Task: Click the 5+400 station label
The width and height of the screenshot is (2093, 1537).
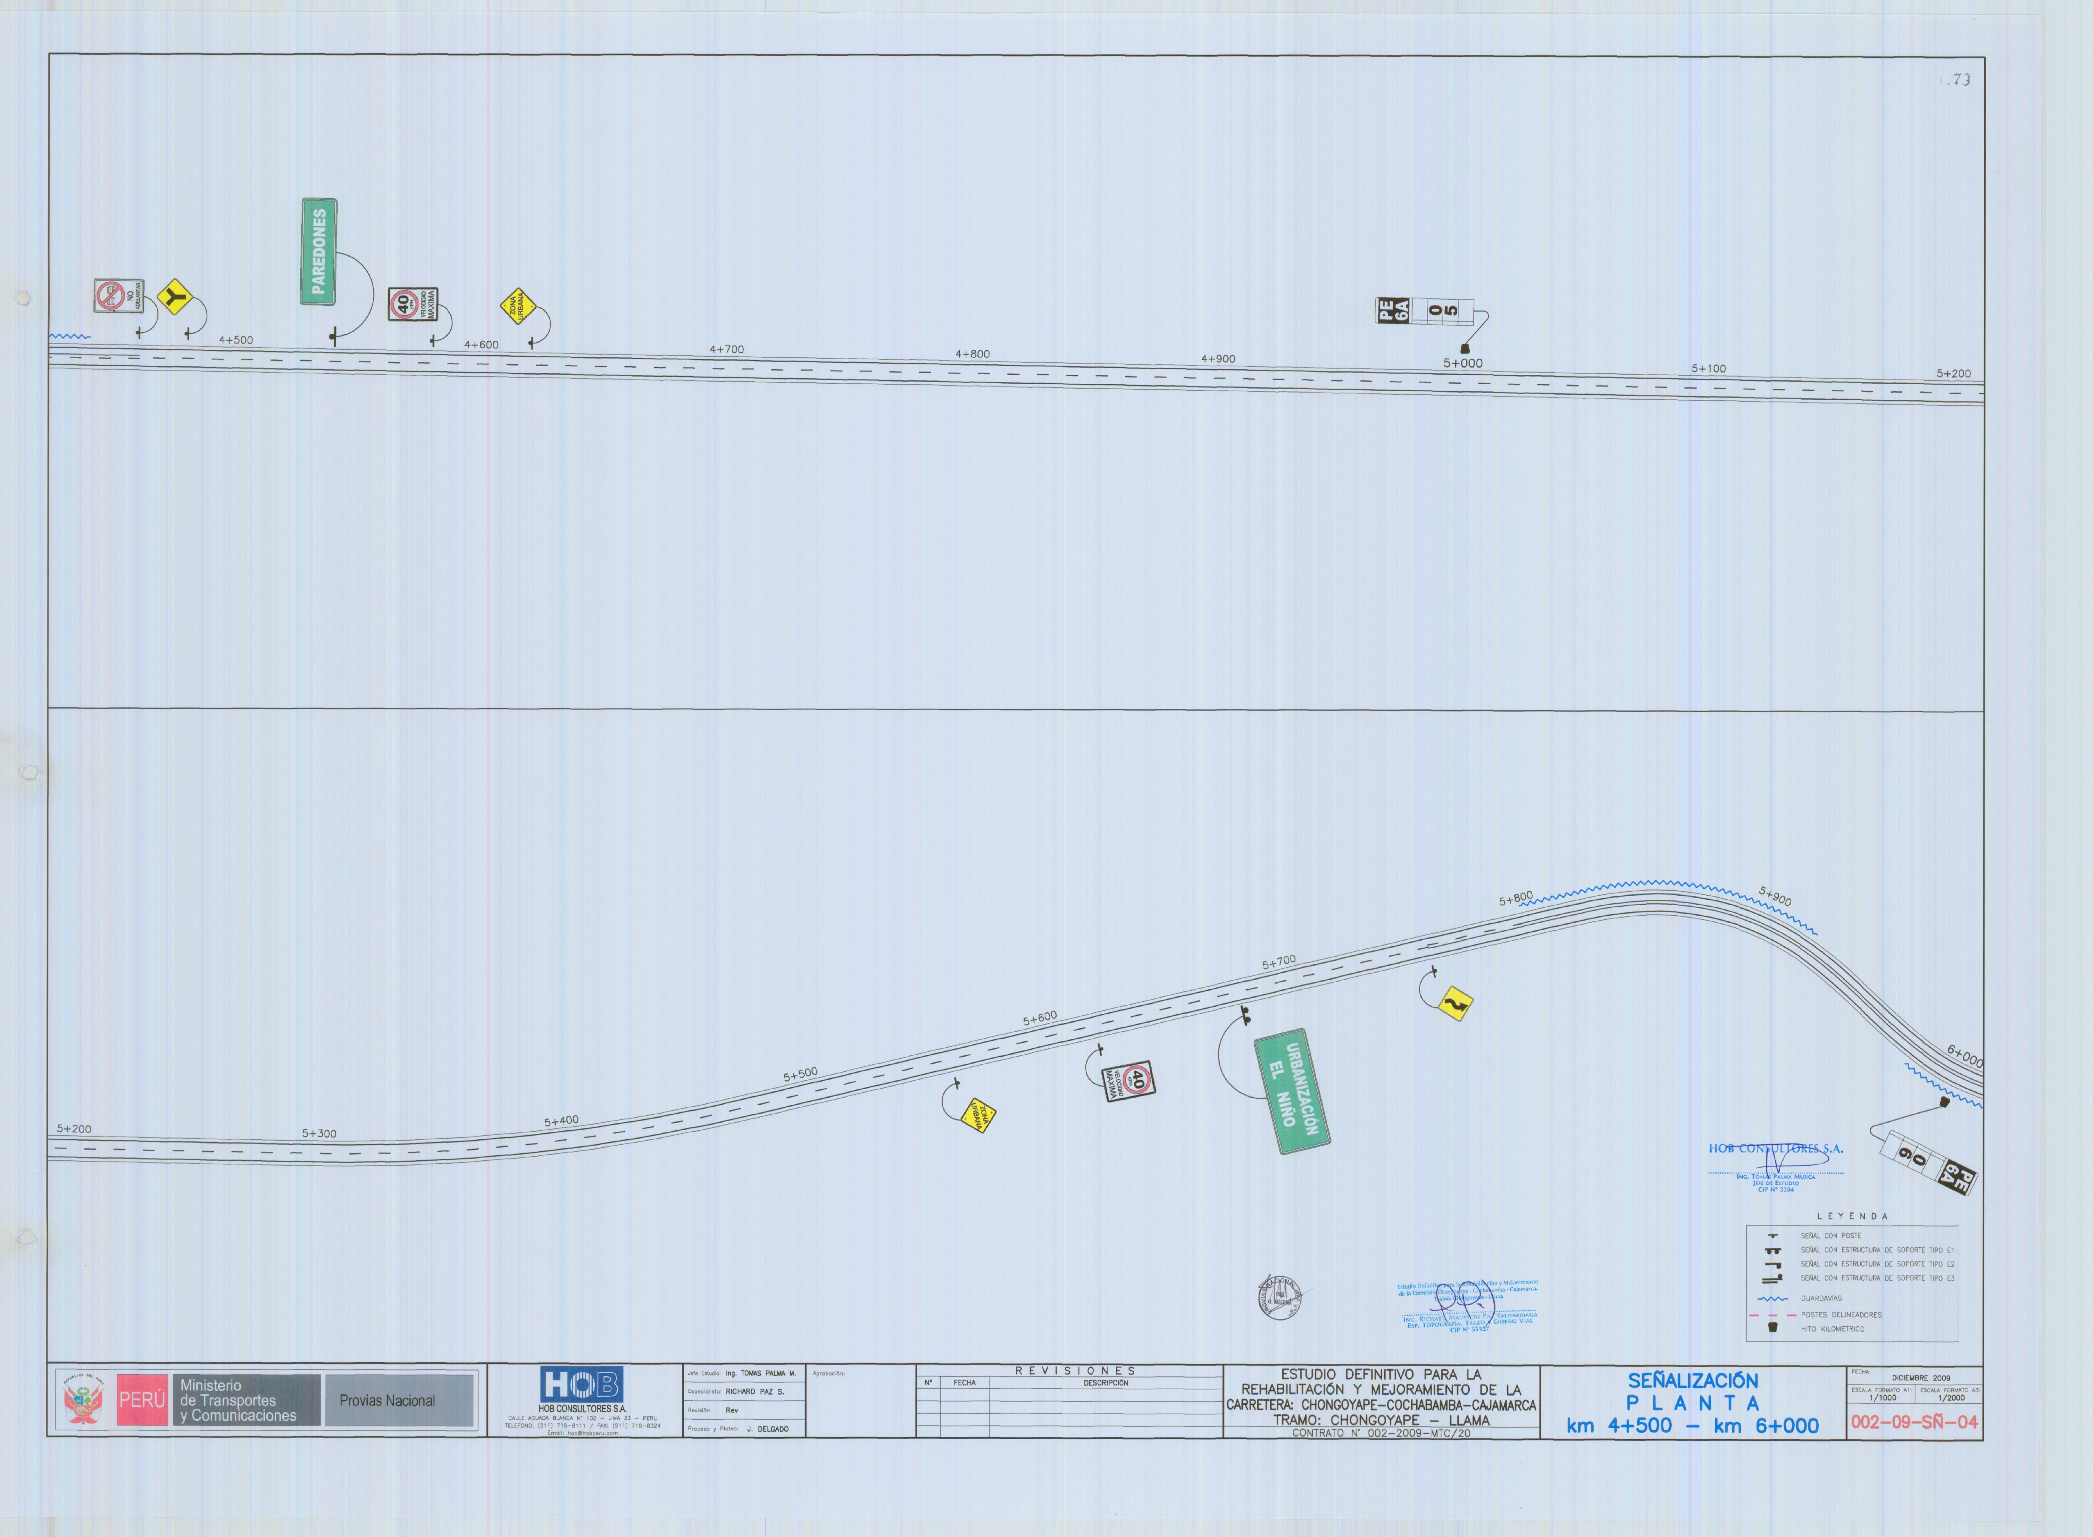Action: click(x=561, y=1121)
